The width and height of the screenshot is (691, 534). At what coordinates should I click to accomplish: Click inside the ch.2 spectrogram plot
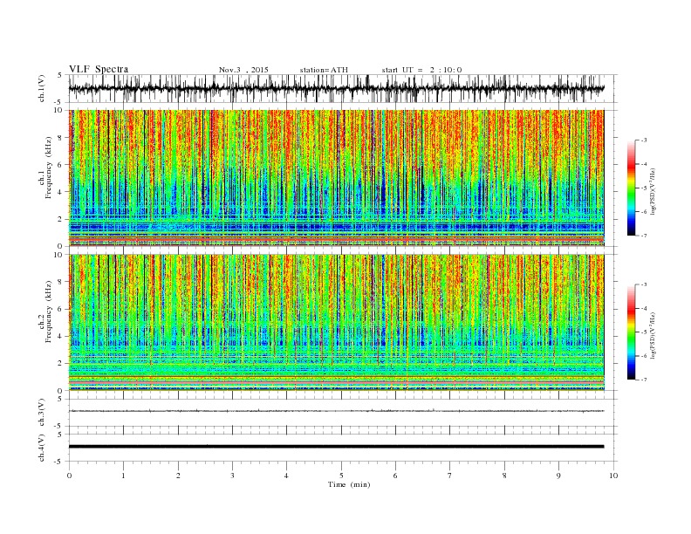click(337, 323)
